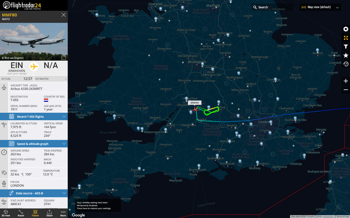The width and height of the screenshot is (350, 218).
Task: Open Terms of Use link
Action: click(342, 217)
